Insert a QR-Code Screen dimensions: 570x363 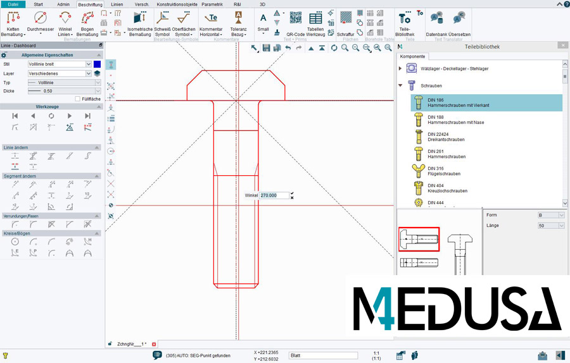296,23
